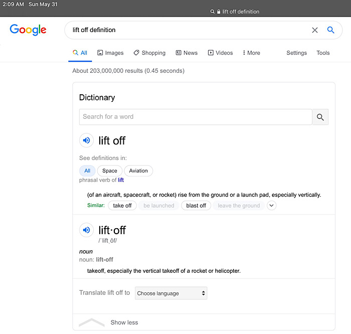
Task: Clear the search box with X icon
Action: [315, 30]
